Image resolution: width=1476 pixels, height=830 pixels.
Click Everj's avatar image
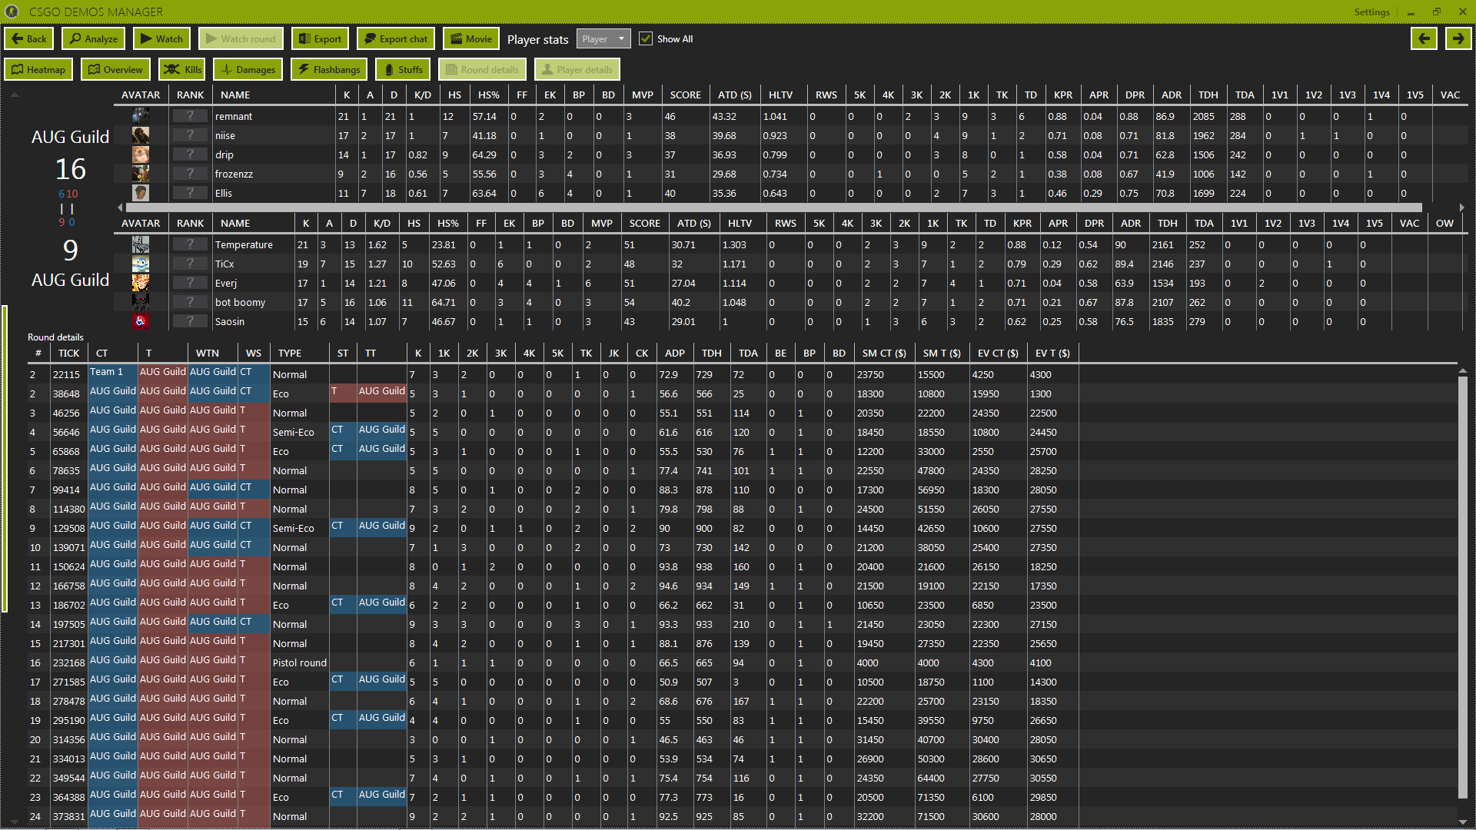[x=140, y=283]
